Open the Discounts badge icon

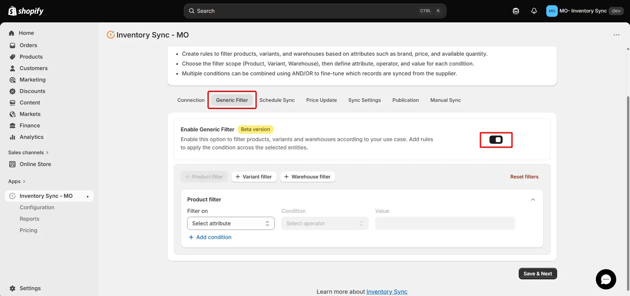point(12,91)
